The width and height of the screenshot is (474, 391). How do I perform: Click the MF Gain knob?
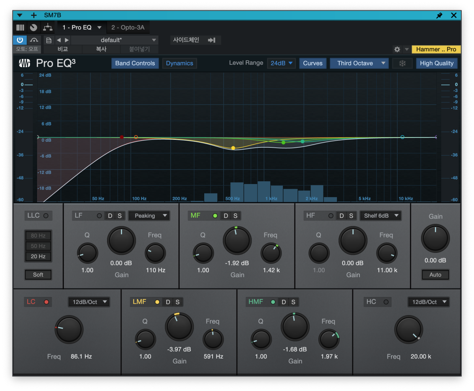[x=237, y=241]
